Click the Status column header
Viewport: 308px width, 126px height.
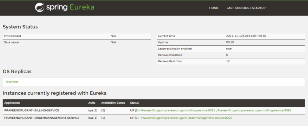point(134,103)
